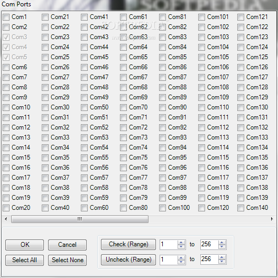Check the Com120 checkbox
The height and width of the screenshot is (278, 278).
tap(202, 208)
